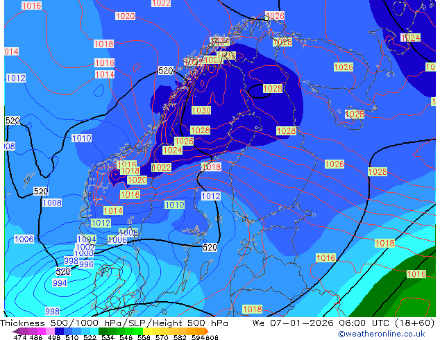
Task: Click the 994 low-pressure label
Action: point(60,283)
